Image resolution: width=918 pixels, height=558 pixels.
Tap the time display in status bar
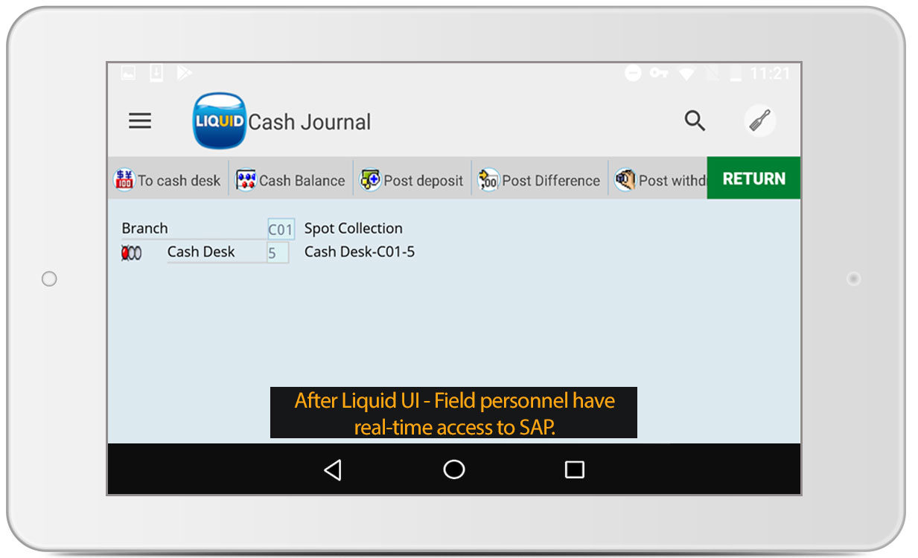tap(769, 74)
